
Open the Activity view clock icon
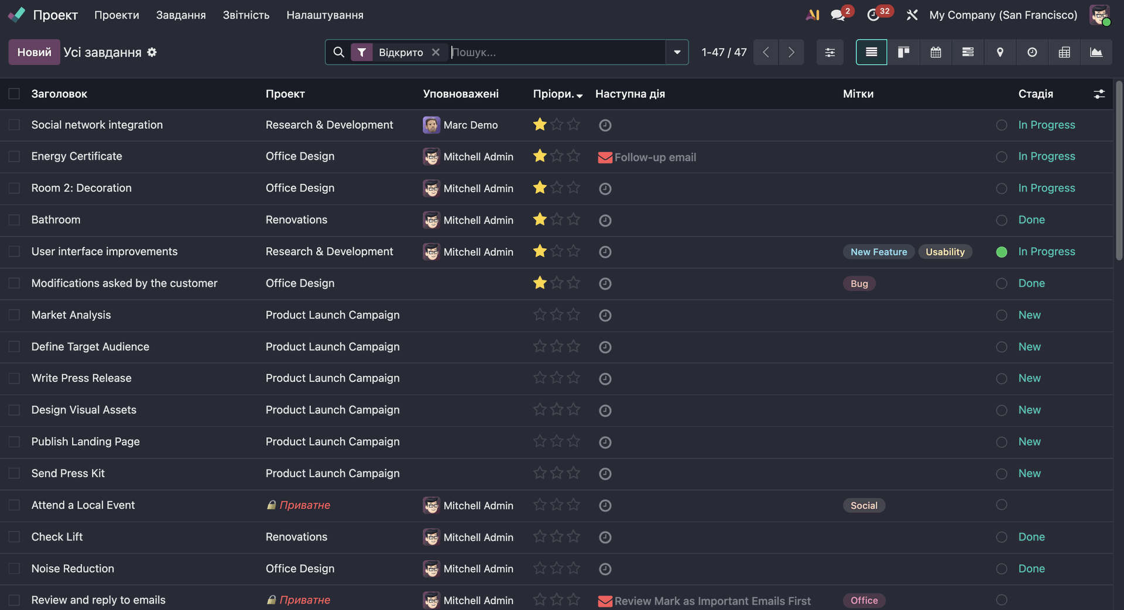[1032, 52]
